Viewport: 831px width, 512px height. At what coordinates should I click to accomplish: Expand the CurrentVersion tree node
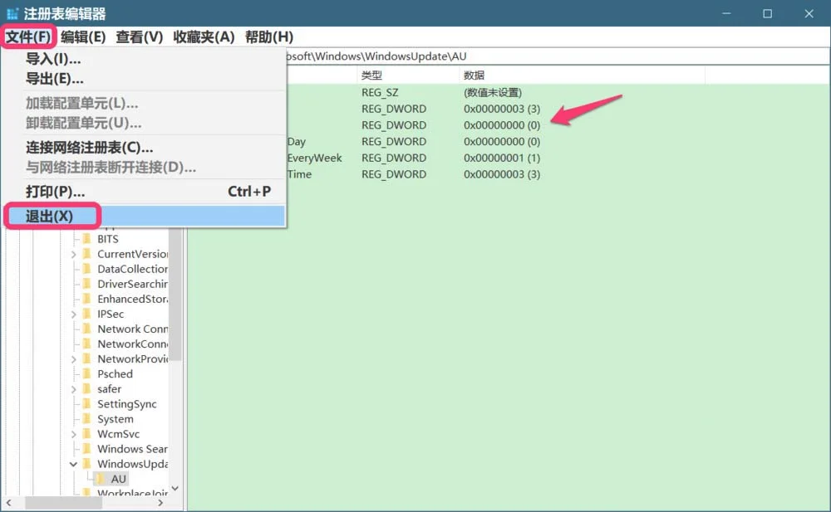[x=74, y=254]
